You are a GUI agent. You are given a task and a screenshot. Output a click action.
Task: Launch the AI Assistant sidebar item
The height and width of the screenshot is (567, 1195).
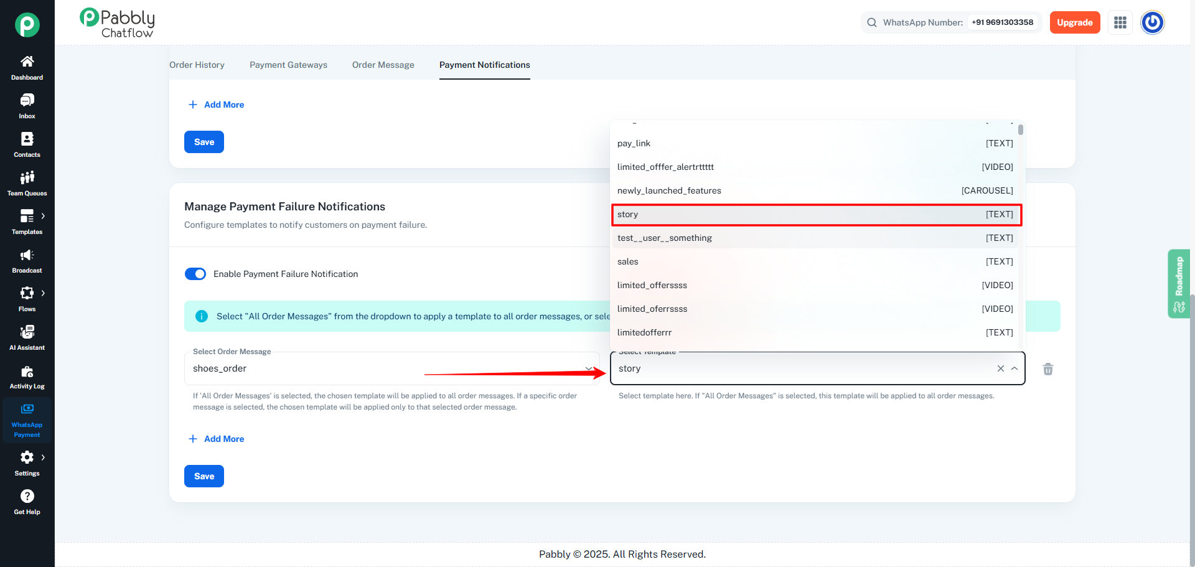click(x=27, y=338)
